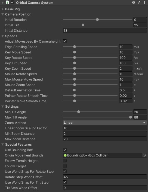Viewport: 148px width, 192px height.
Task: Click the Mouse Zoom Speed slider
Action: [90, 85]
